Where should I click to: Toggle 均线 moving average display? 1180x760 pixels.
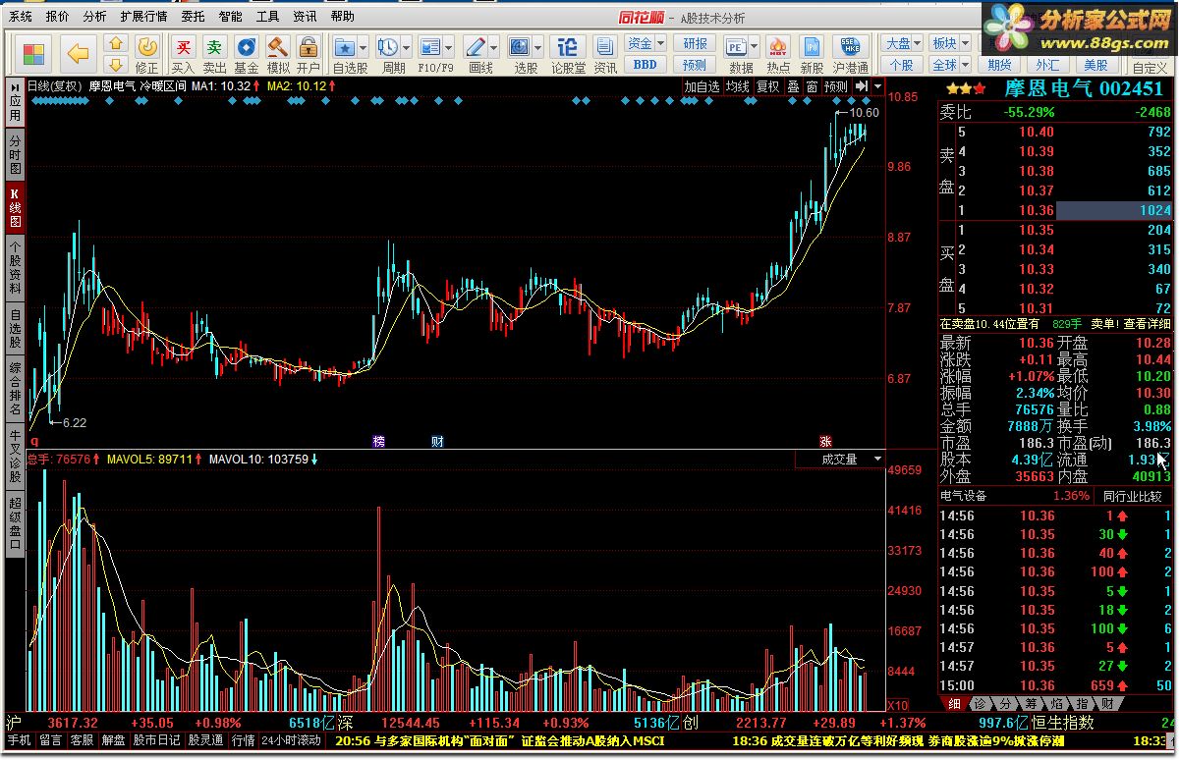tap(738, 86)
